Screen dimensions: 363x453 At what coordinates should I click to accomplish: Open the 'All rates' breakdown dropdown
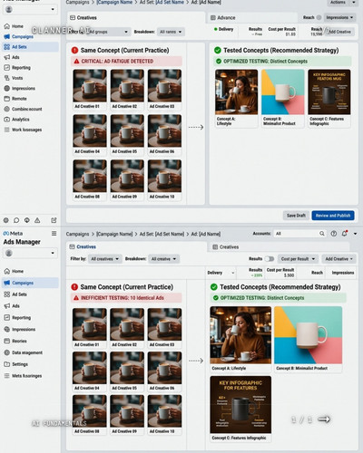coord(171,32)
